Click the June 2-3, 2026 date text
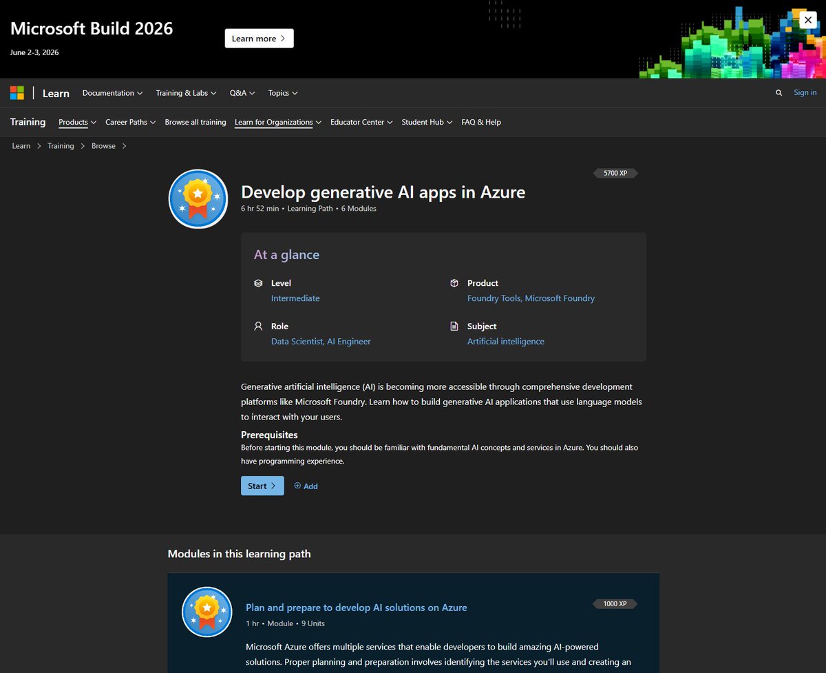This screenshot has height=673, width=826. coord(34,52)
